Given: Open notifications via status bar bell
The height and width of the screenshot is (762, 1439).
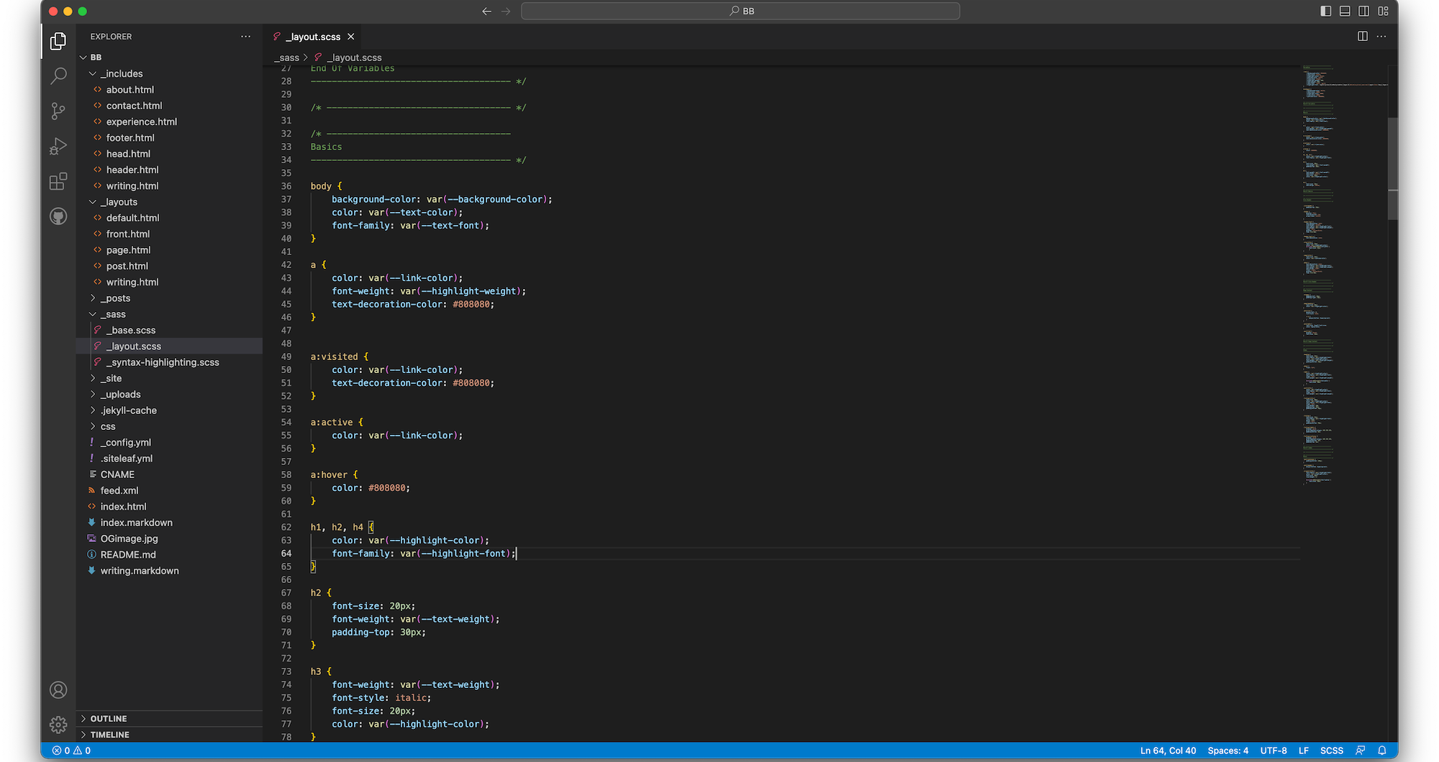Looking at the screenshot, I should point(1383,750).
